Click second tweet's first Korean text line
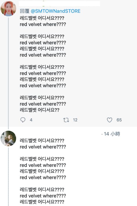This screenshot has height=206, width=137. click(42, 140)
